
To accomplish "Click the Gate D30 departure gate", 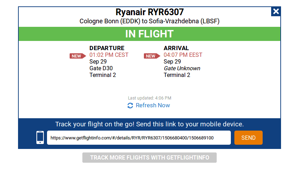I will [x=101, y=68].
